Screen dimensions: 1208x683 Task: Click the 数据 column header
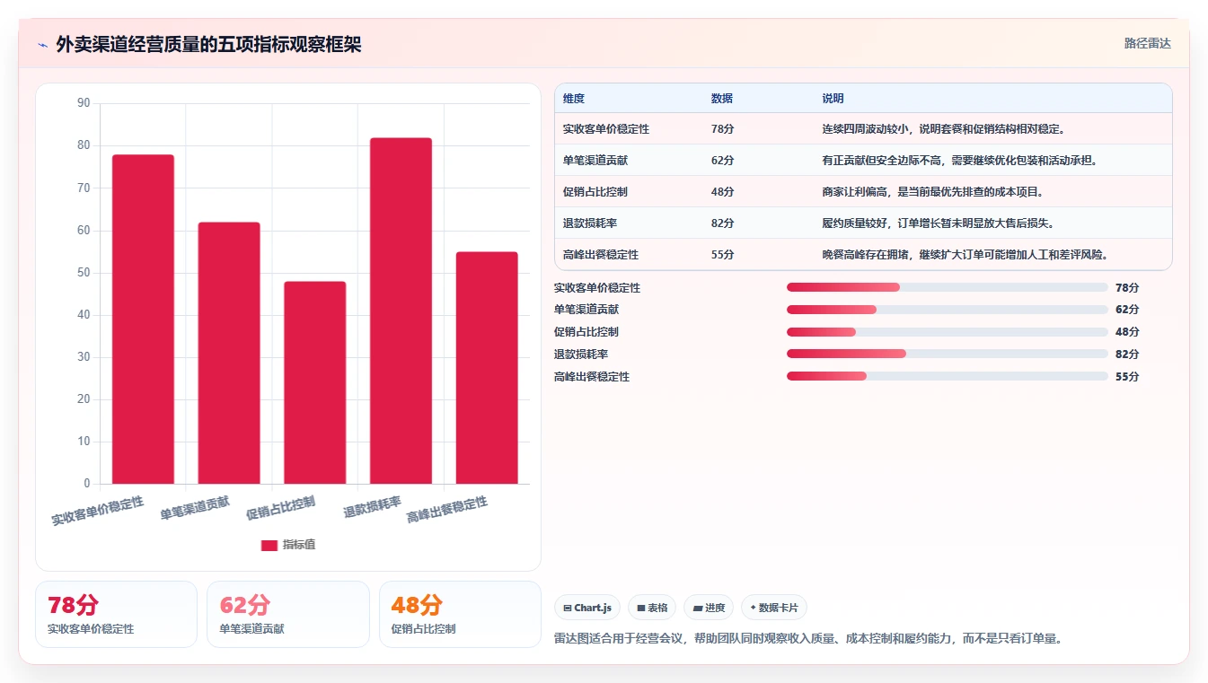pyautogui.click(x=722, y=99)
